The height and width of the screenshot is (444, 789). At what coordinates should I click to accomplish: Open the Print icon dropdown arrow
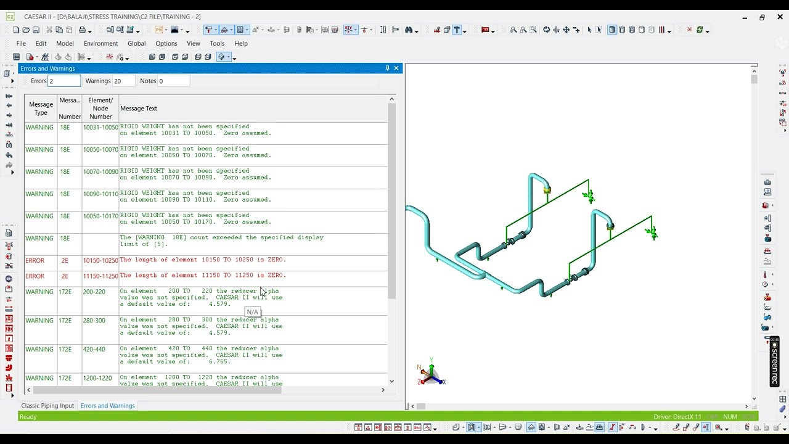click(90, 31)
